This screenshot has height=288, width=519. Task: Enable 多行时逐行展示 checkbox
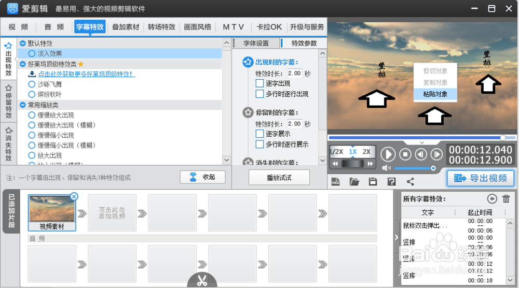(x=260, y=145)
